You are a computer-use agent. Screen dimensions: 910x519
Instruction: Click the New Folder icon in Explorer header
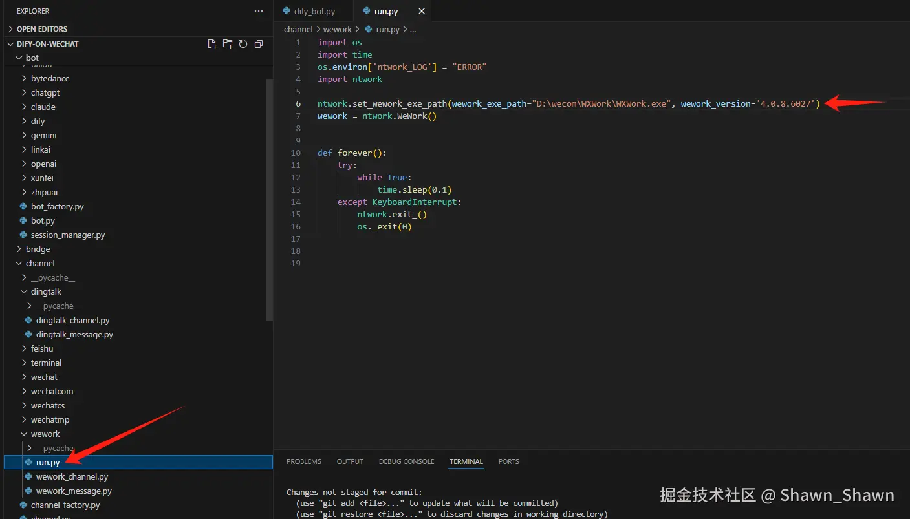click(228, 44)
